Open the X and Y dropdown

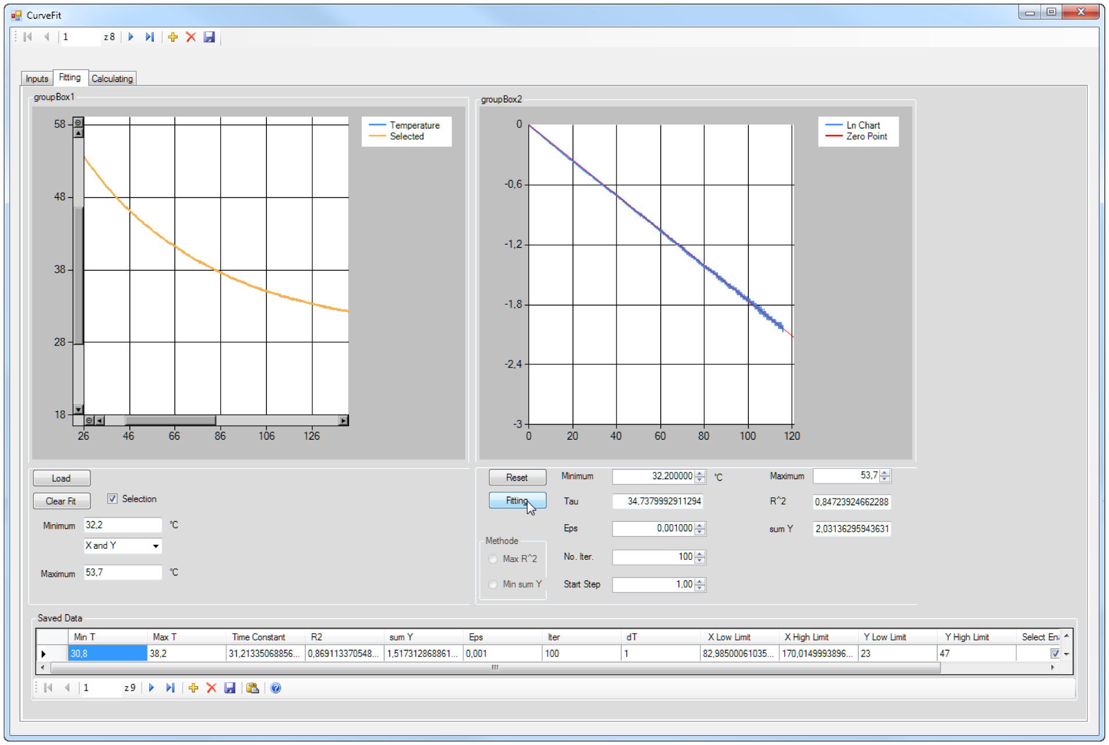tap(156, 546)
